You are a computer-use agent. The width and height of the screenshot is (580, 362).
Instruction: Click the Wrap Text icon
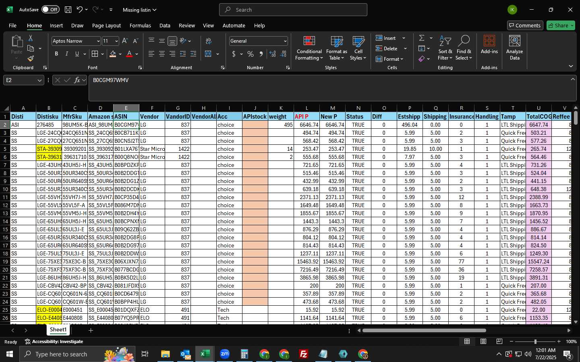pyautogui.click(x=208, y=41)
